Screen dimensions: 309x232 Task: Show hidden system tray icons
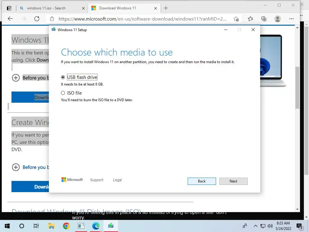pos(255,226)
